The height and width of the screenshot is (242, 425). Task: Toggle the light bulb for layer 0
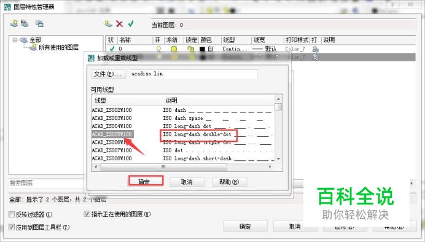click(x=159, y=49)
